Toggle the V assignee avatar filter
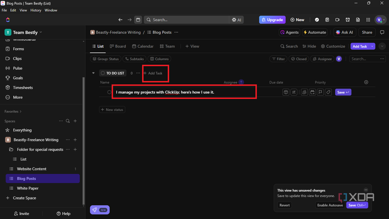 [x=339, y=59]
